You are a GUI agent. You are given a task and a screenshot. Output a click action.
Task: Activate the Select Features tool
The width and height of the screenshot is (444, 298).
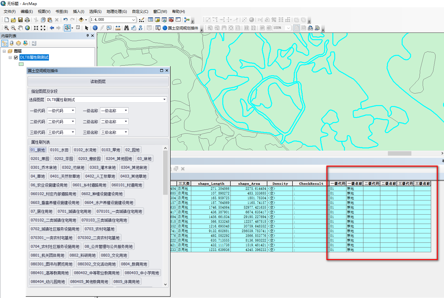click(67, 28)
